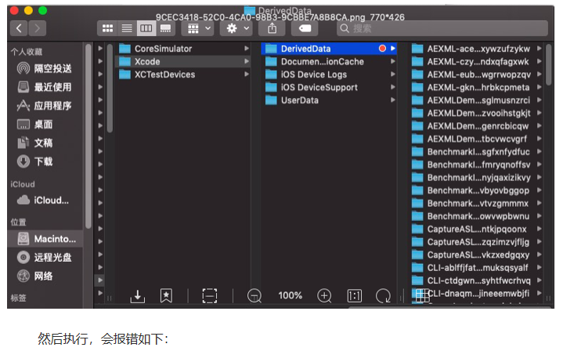Select folder BenchmarkI...nyjqaxizikvy
563x351 pixels.
476,178
